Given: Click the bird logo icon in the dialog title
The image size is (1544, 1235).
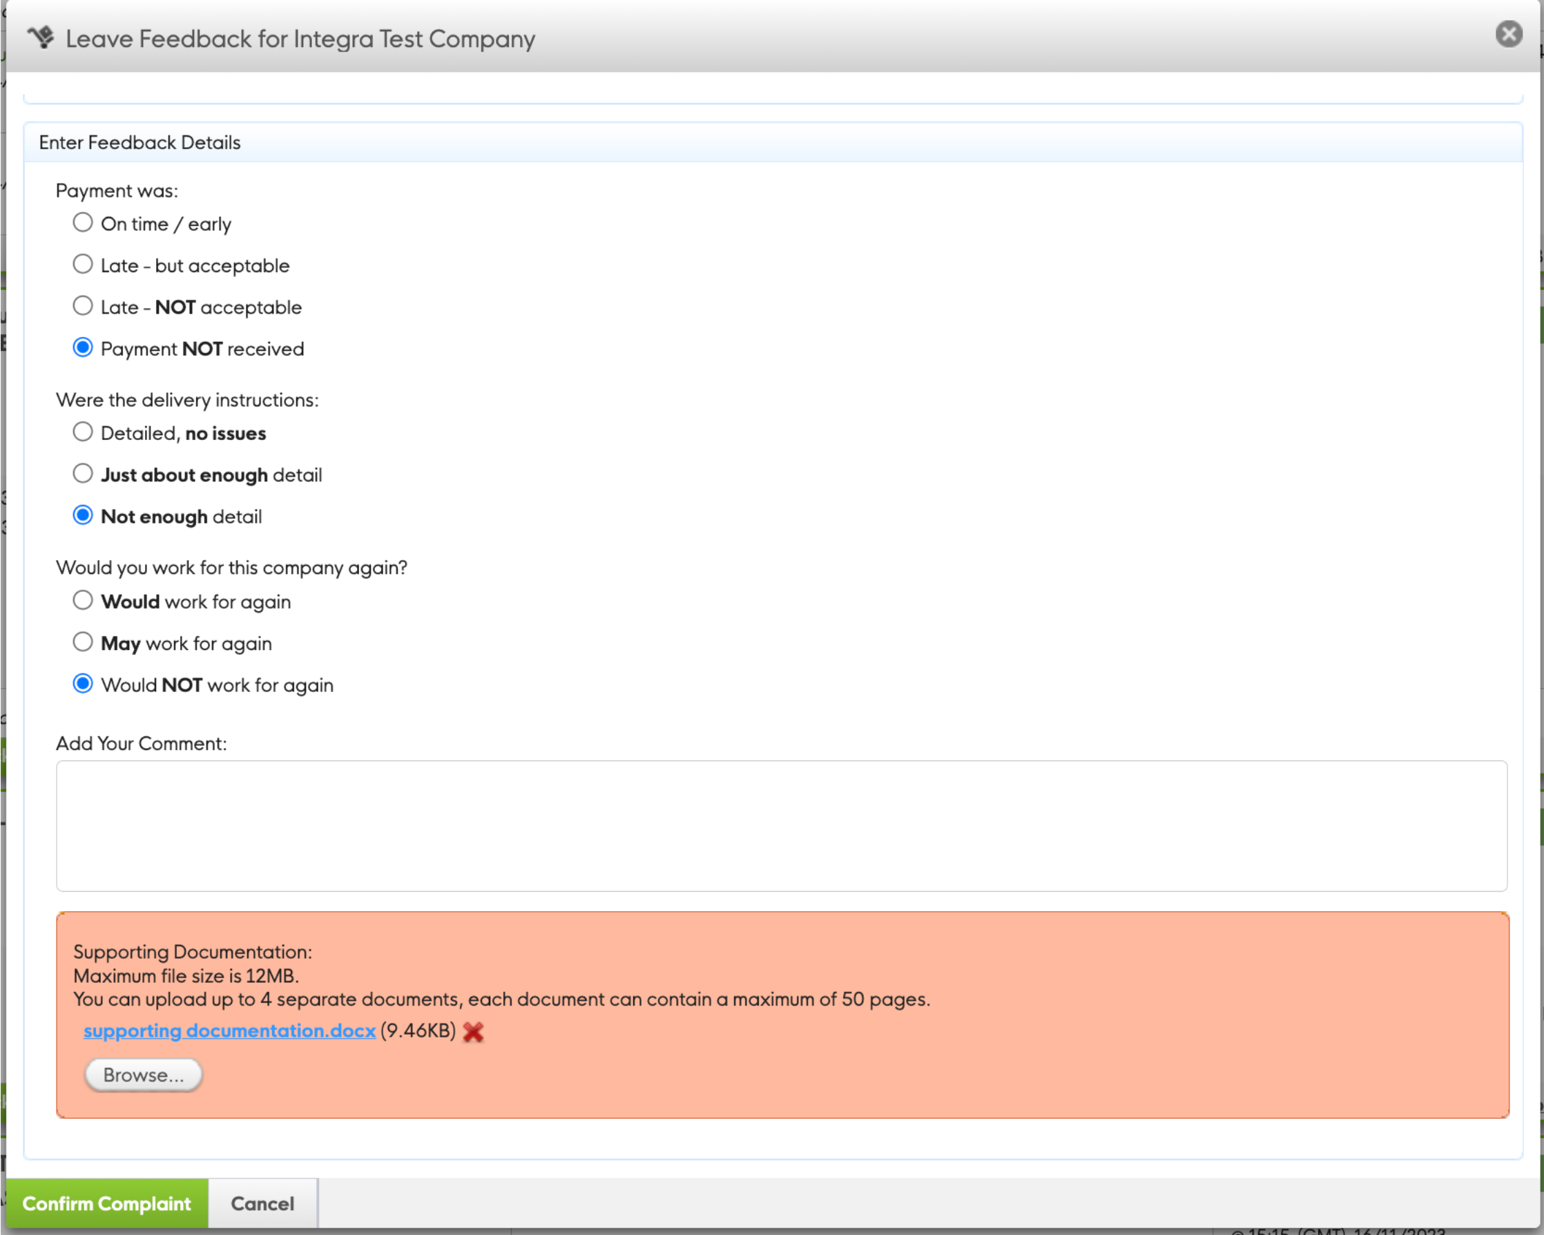Looking at the screenshot, I should tap(41, 37).
